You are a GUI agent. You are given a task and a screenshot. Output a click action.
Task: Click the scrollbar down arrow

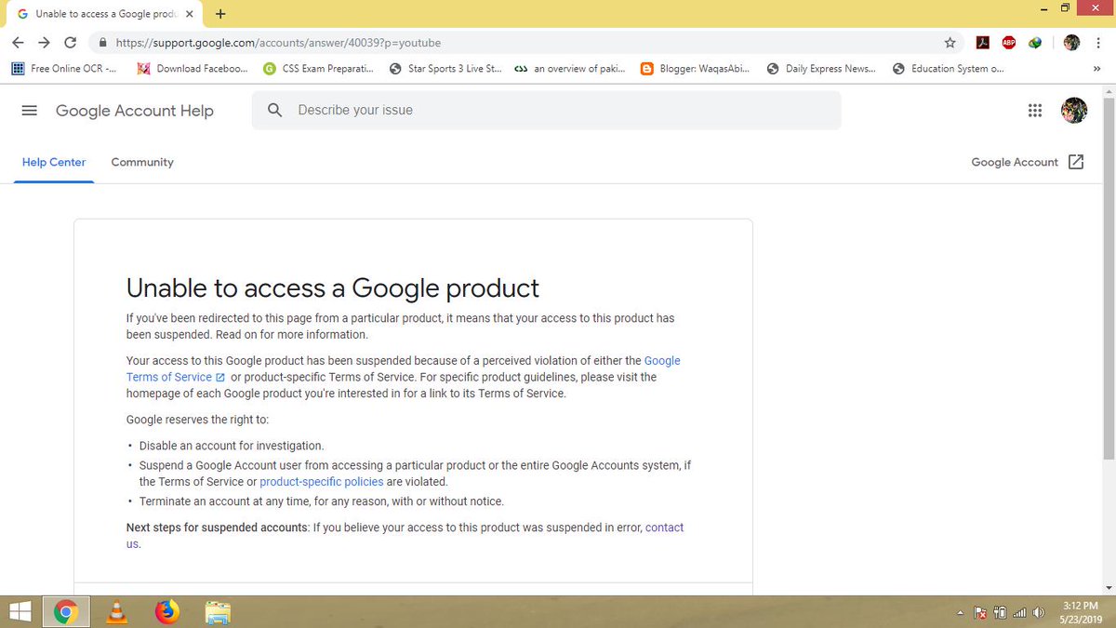tap(1108, 587)
